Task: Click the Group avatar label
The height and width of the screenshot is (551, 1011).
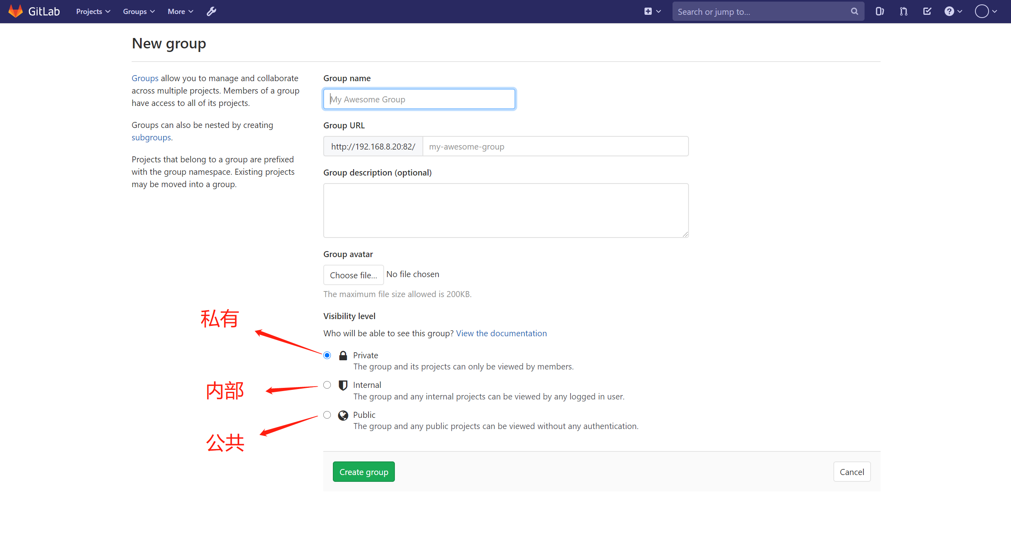Action: tap(348, 254)
